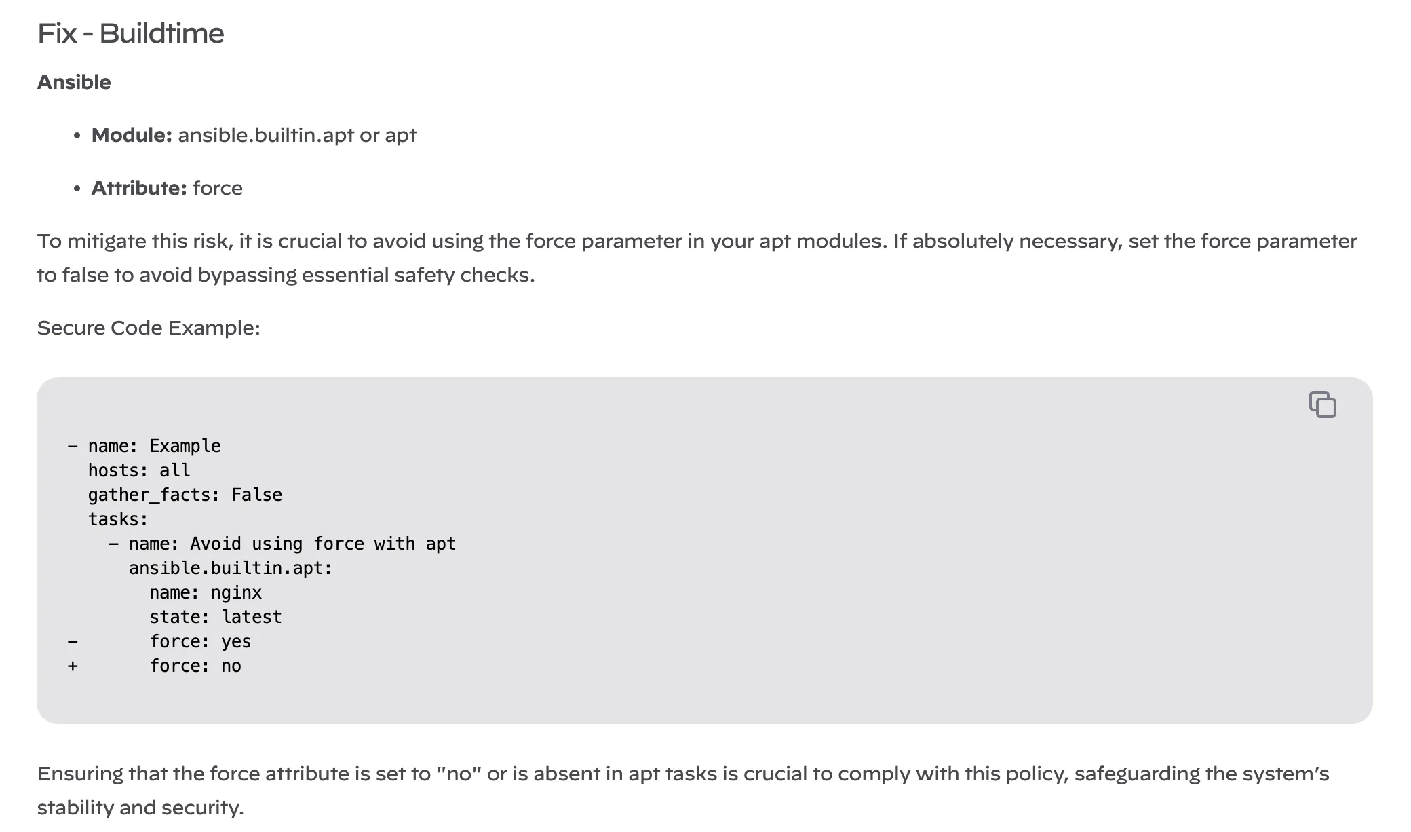The image size is (1411, 832).
Task: Click the copy code icon
Action: point(1322,404)
